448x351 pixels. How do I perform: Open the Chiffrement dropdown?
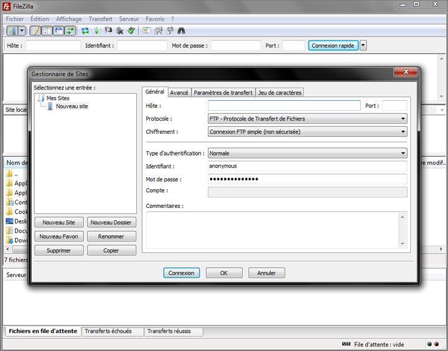tap(307, 132)
